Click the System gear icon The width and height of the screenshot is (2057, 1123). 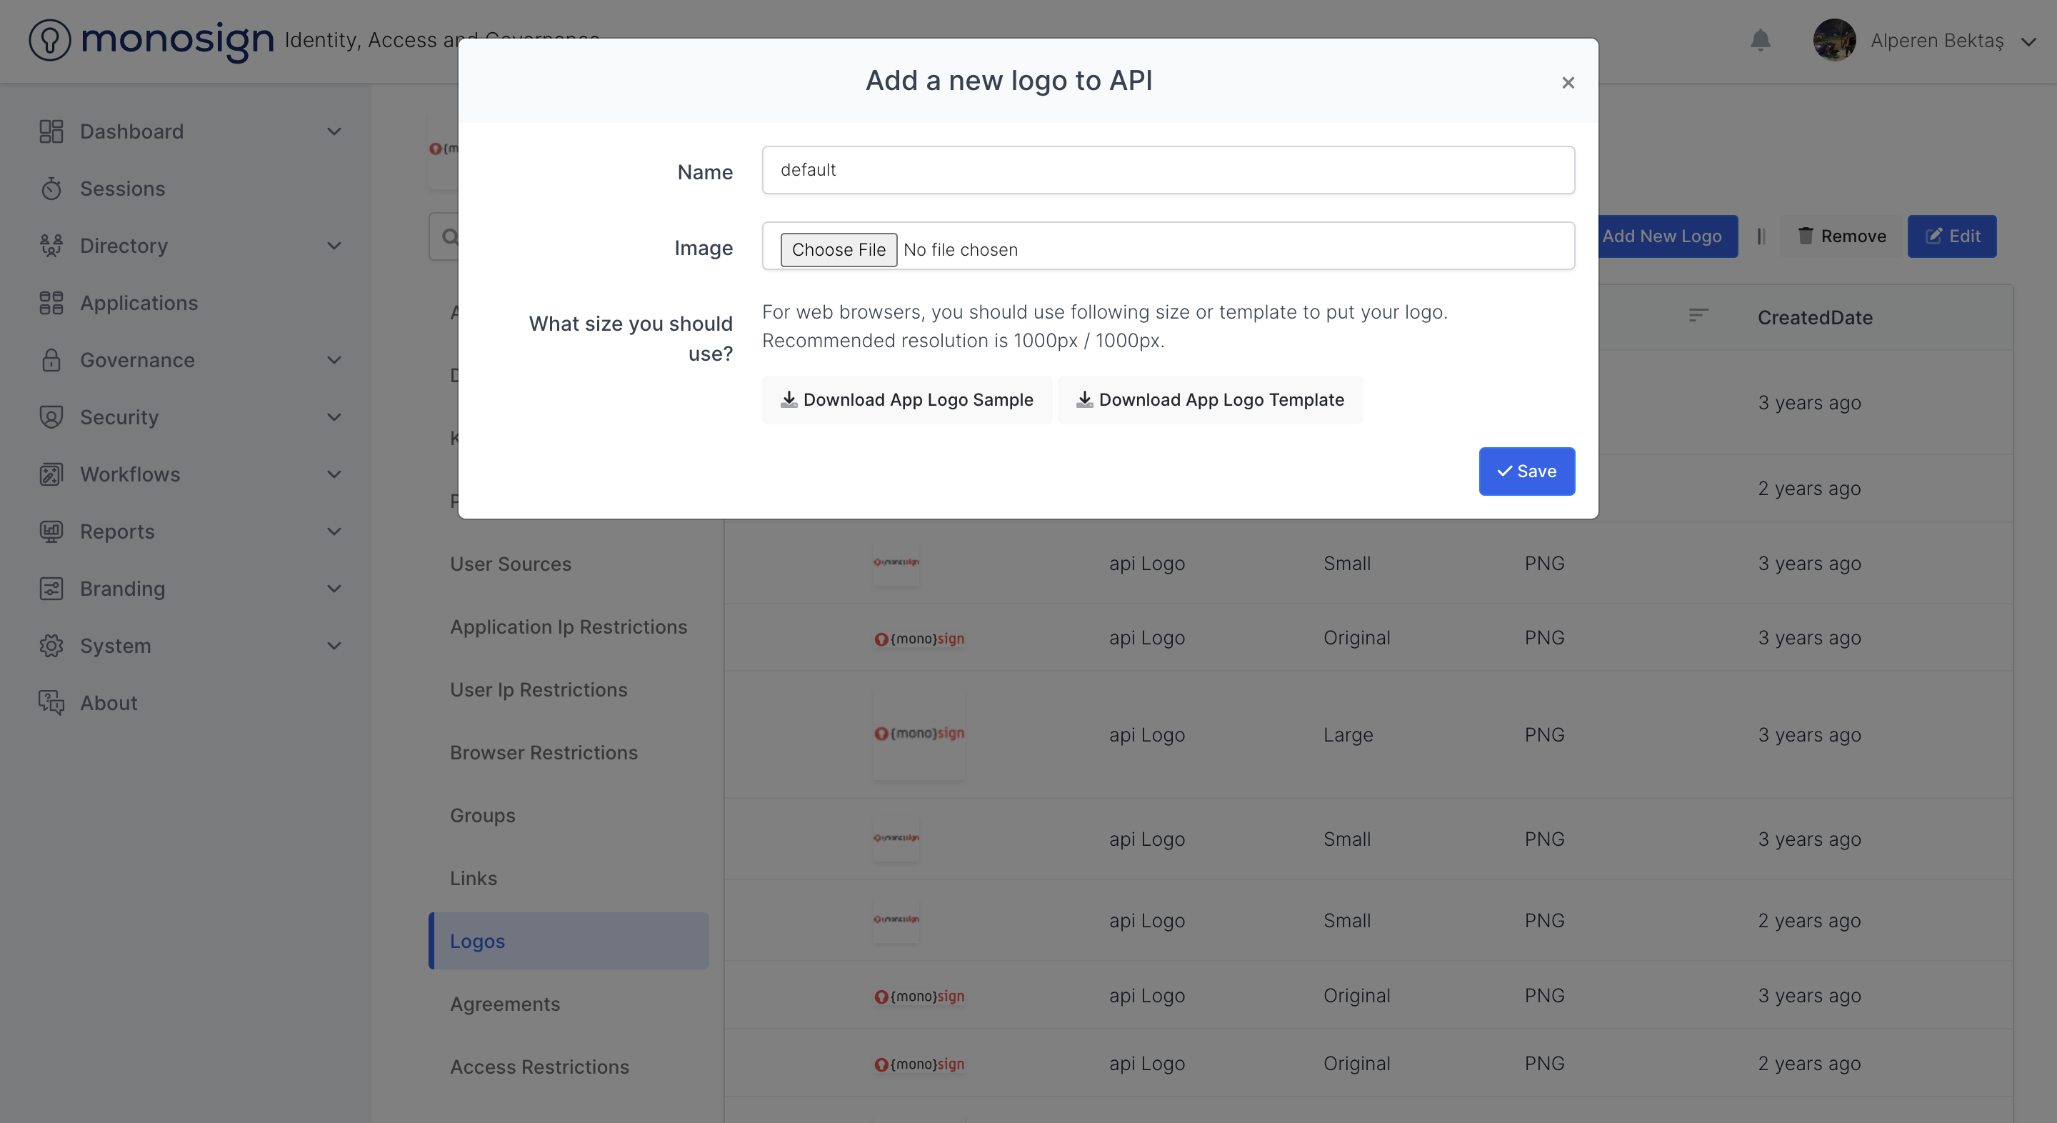51,645
